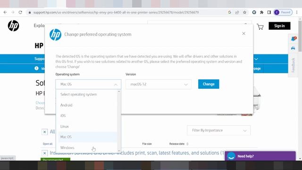
Task: Open the Chrome three-dot menu
Action: click(x=297, y=12)
